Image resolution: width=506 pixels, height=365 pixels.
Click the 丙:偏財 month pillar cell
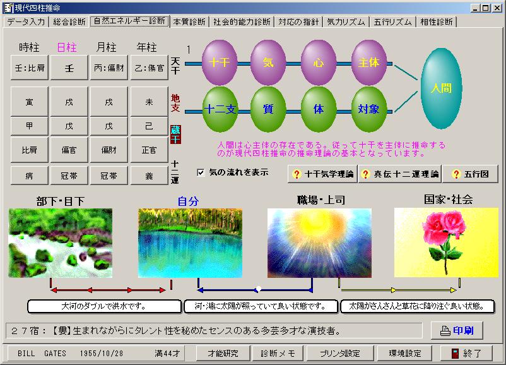point(109,68)
